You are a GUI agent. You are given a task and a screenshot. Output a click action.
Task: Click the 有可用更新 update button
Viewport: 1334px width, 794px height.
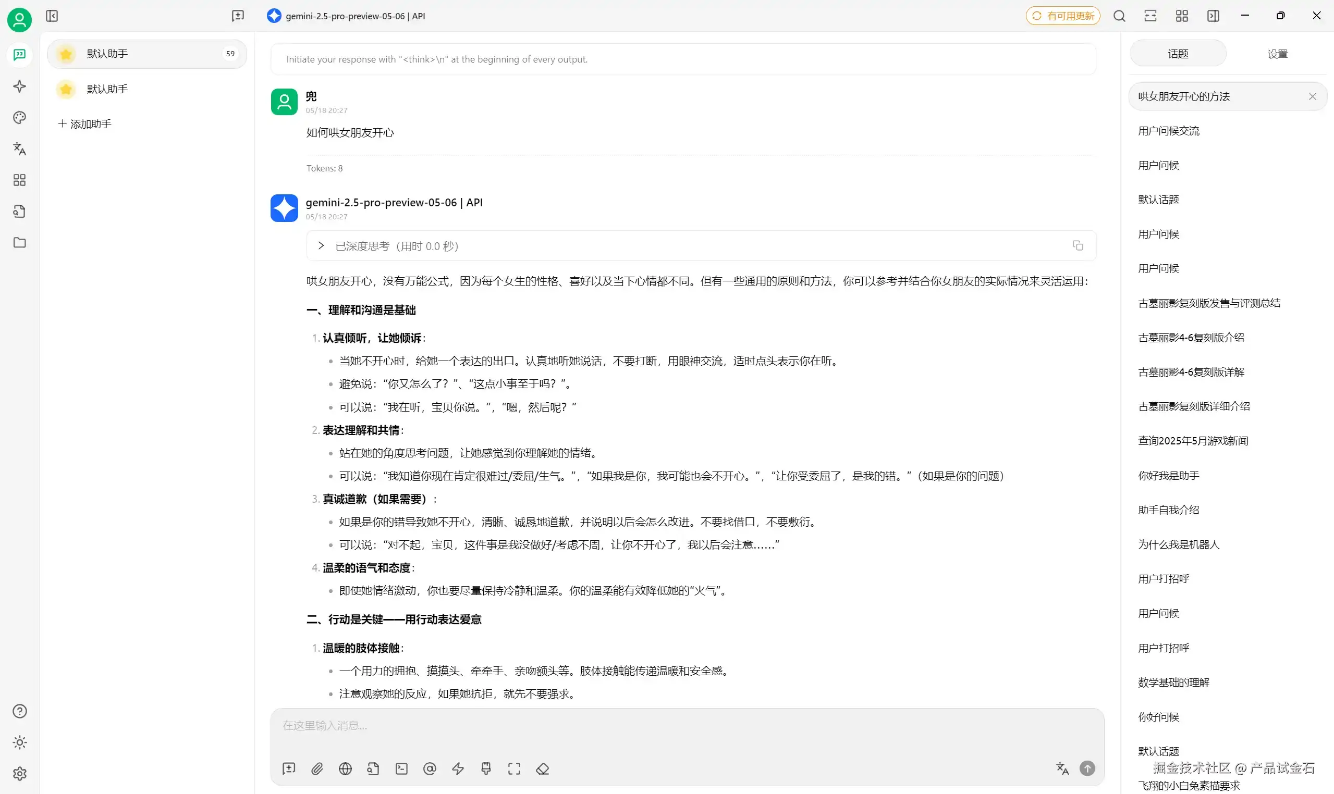(x=1062, y=16)
